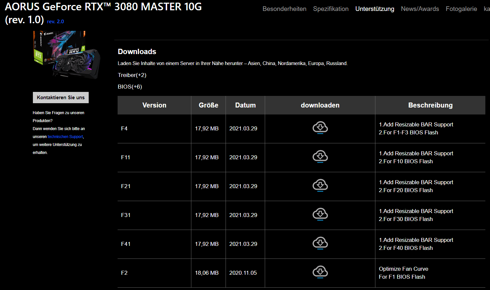Download BIOS version F2
The image size is (490, 290).
pyautogui.click(x=320, y=272)
